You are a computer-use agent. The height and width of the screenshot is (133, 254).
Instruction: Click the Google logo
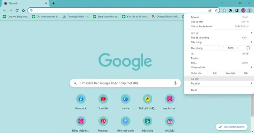click(x=125, y=61)
